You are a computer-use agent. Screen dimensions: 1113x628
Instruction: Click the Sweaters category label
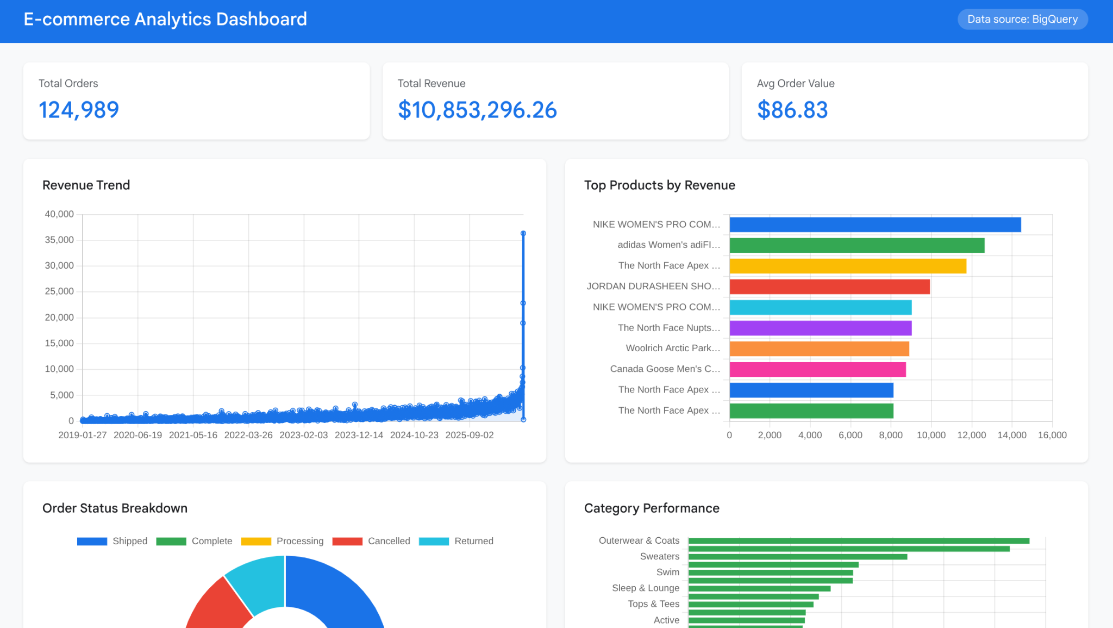(x=660, y=556)
